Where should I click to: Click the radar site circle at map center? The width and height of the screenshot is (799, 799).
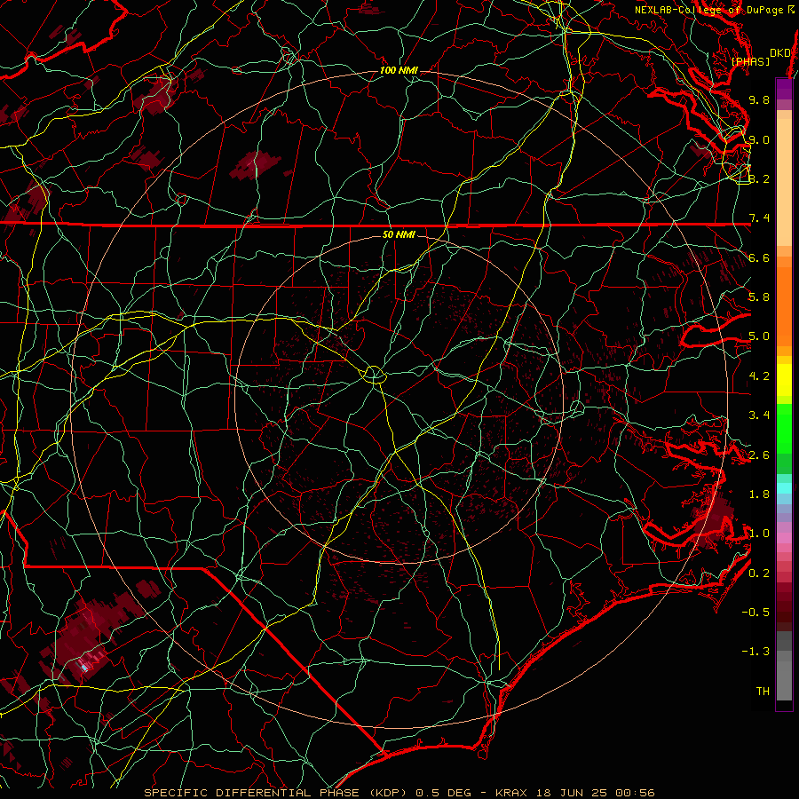tap(374, 375)
